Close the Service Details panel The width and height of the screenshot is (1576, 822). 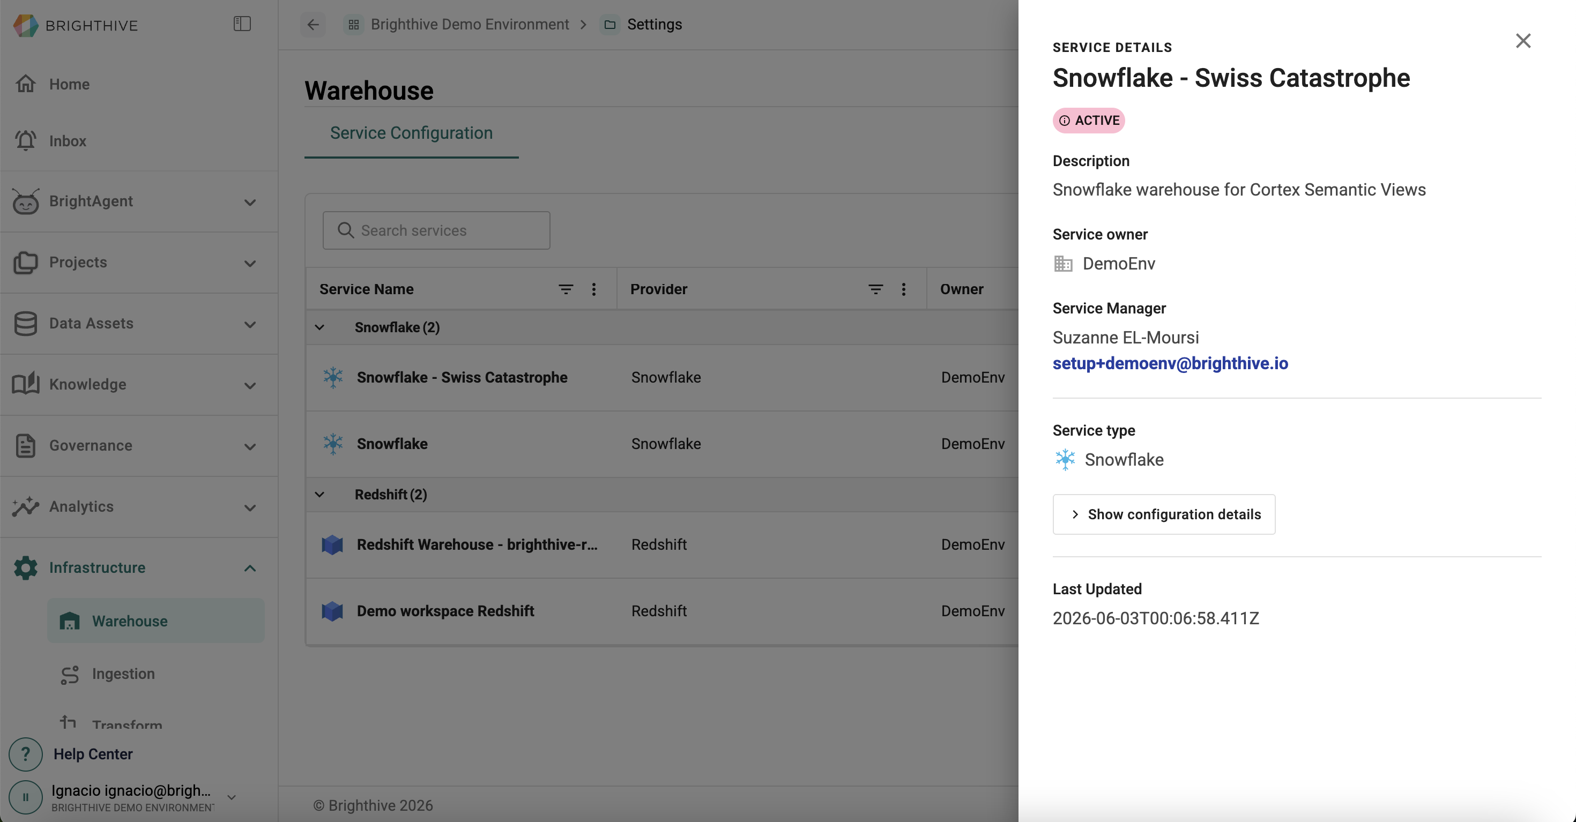point(1523,41)
